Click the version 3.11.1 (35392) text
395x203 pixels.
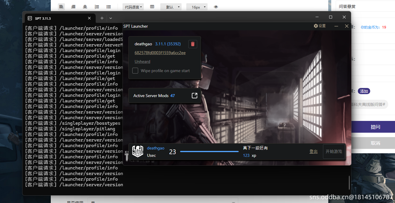coord(168,44)
